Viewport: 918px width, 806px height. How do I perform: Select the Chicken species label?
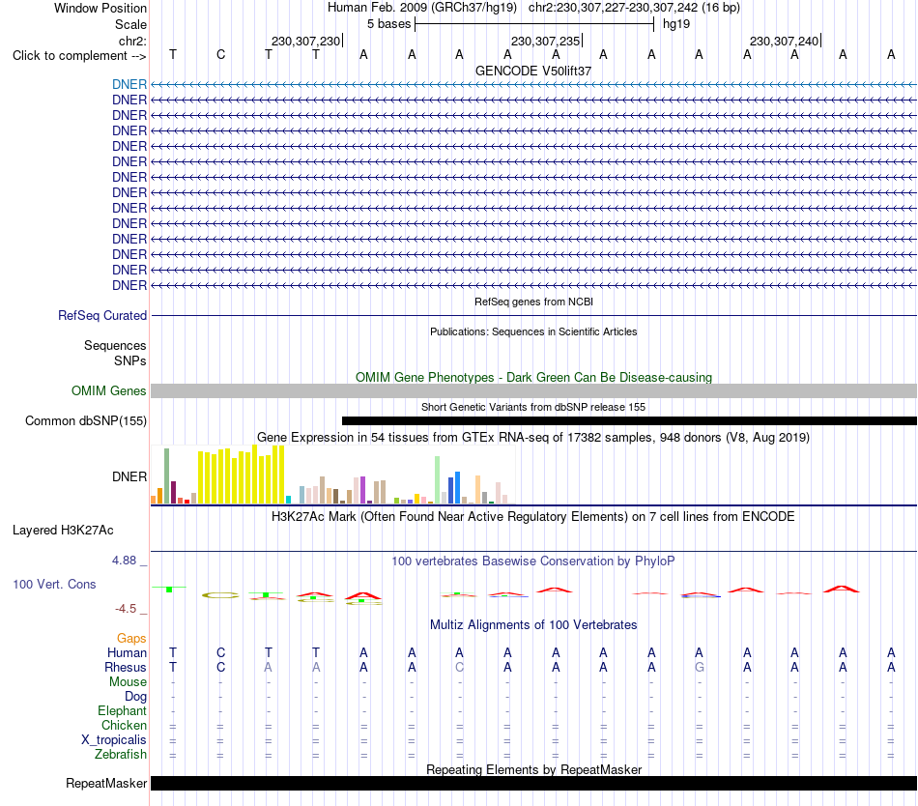click(124, 725)
